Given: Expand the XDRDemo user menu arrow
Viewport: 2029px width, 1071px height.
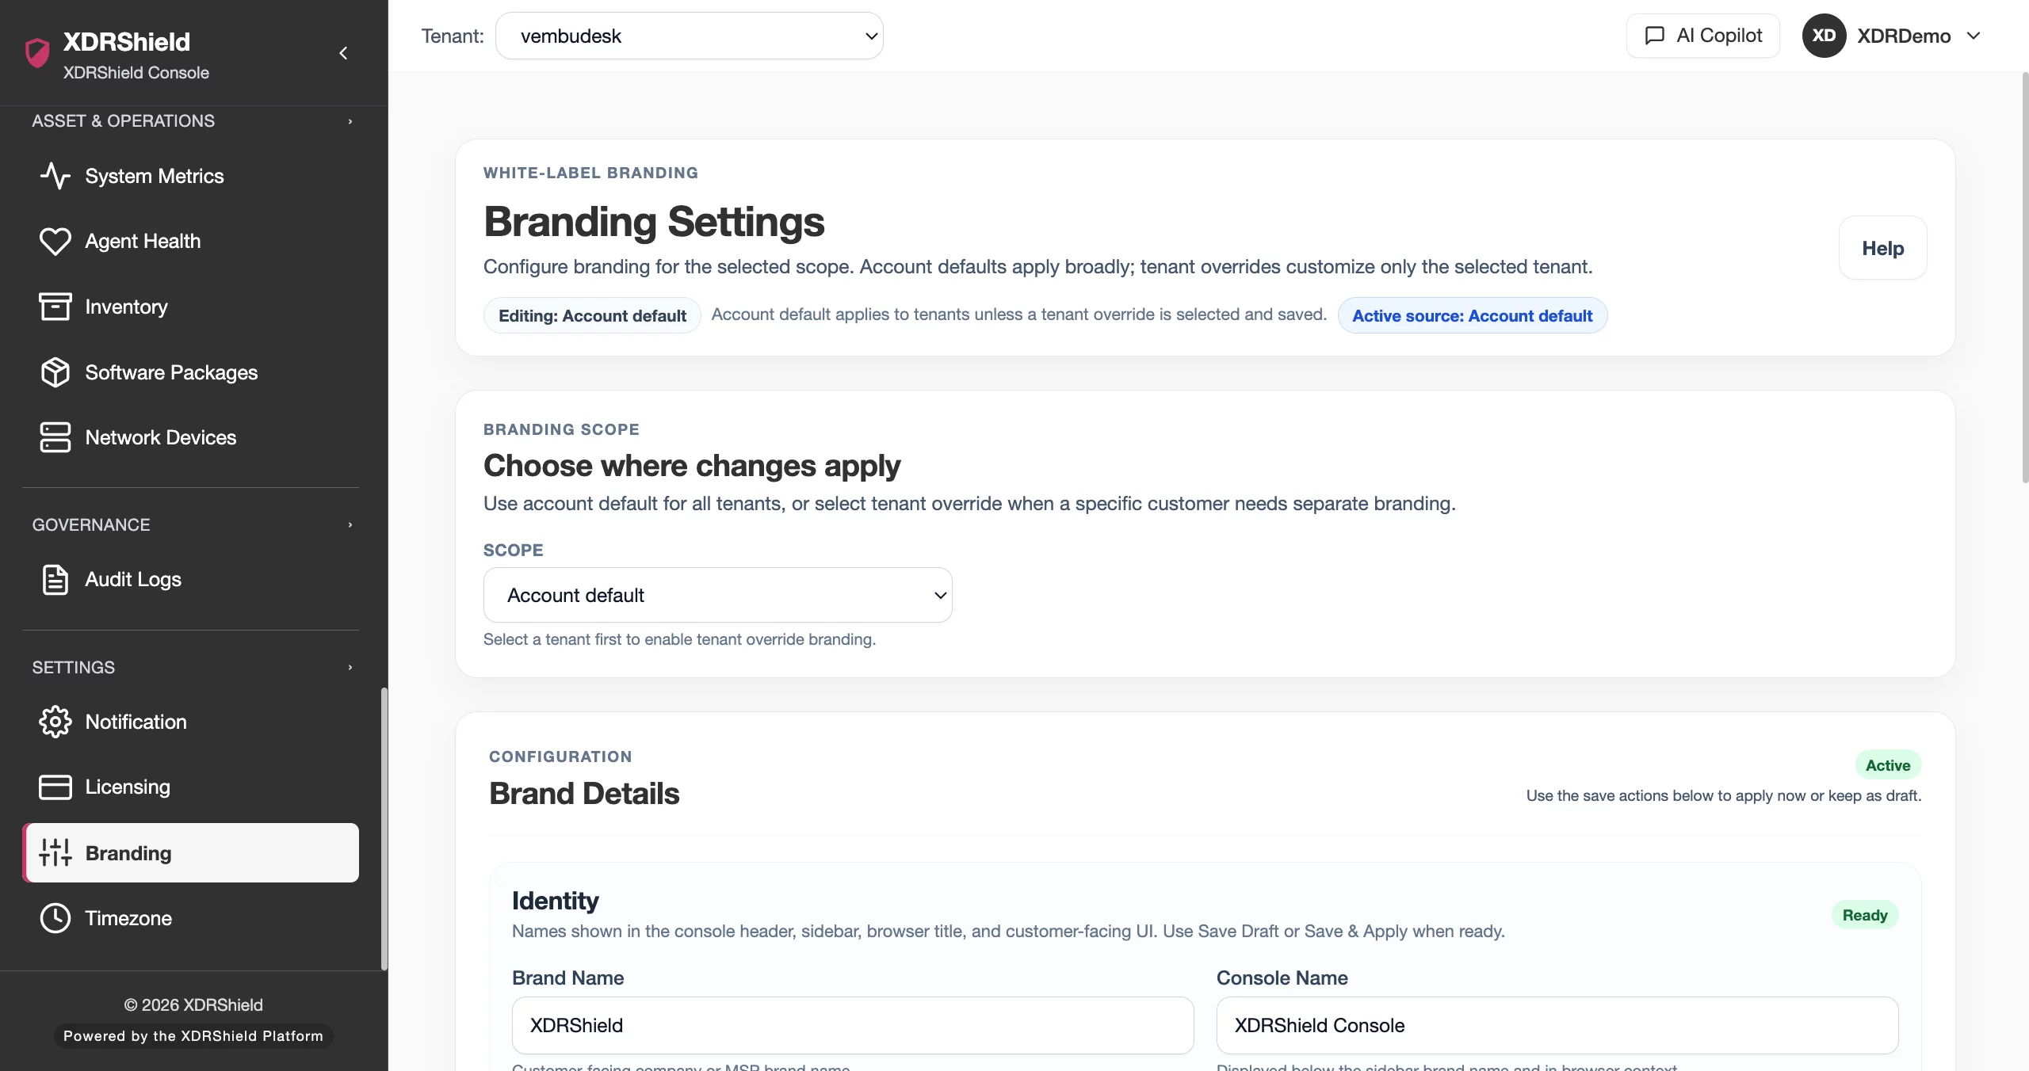Looking at the screenshot, I should click(x=1974, y=36).
